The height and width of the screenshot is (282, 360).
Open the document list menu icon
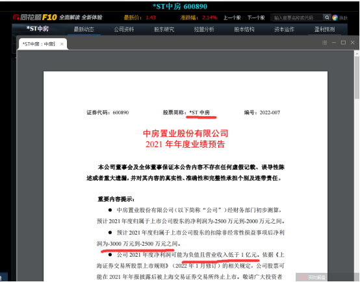(324, 43)
